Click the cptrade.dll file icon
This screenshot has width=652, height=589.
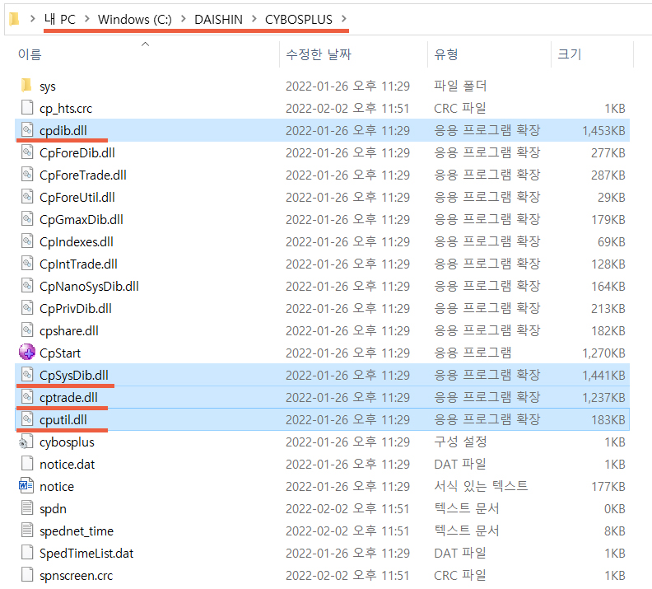tap(27, 397)
